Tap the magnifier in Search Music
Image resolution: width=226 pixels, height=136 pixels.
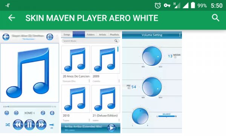point(116,41)
